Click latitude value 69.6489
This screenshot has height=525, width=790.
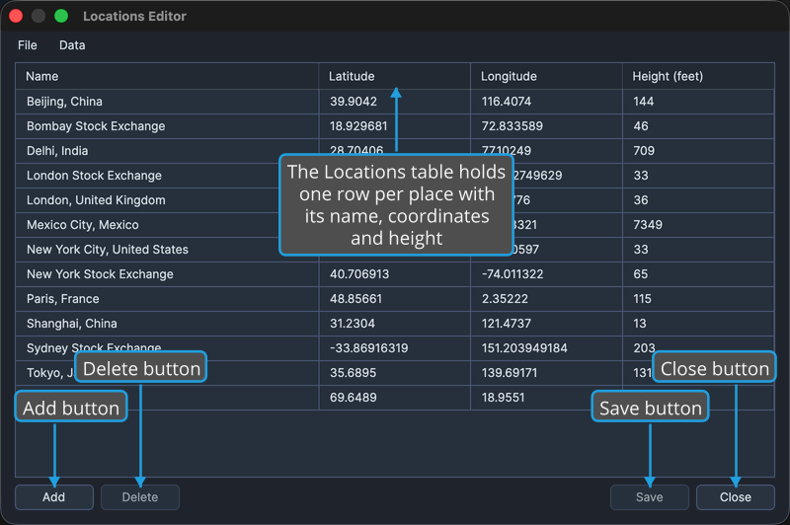(354, 398)
